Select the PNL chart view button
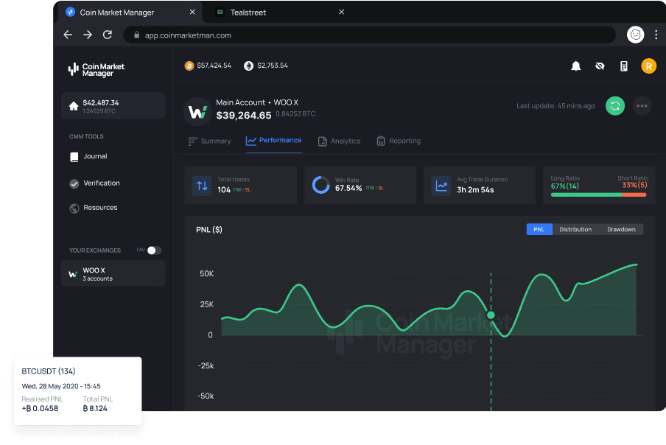 (x=539, y=229)
